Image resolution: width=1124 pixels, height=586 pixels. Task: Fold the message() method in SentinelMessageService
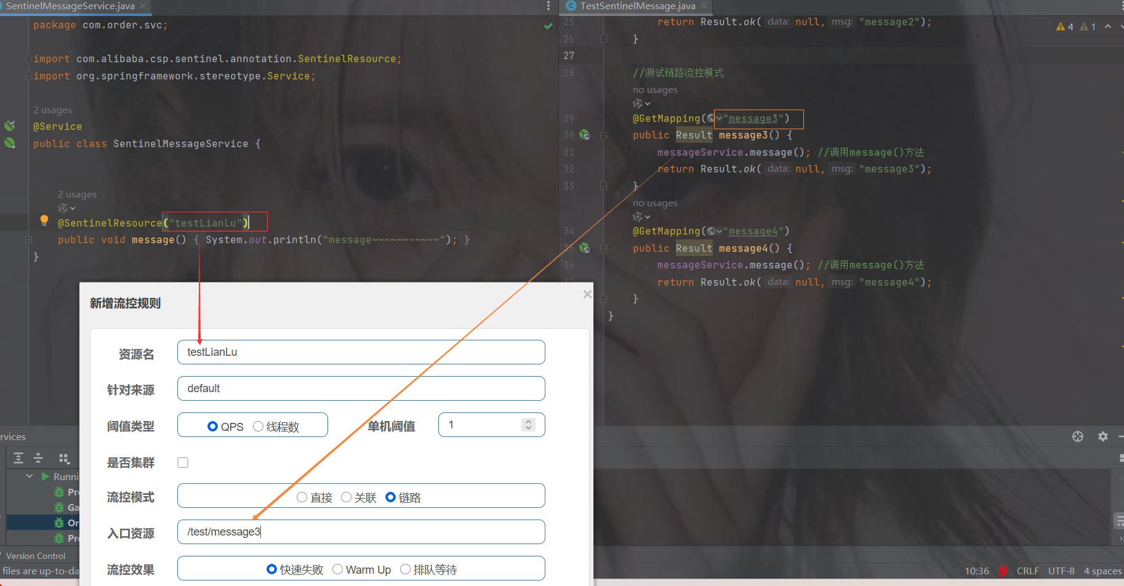click(x=28, y=240)
